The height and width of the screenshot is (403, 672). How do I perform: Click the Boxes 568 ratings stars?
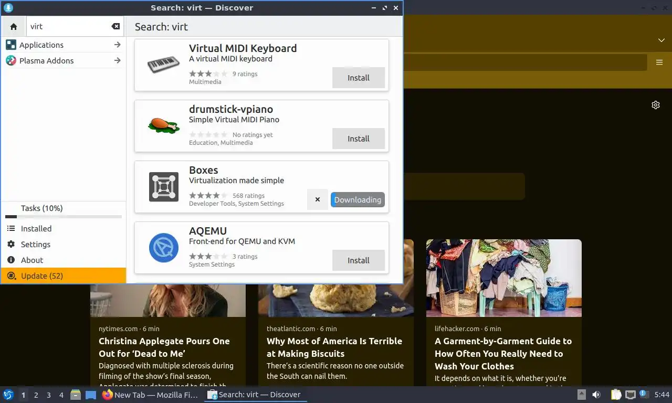[x=208, y=196]
